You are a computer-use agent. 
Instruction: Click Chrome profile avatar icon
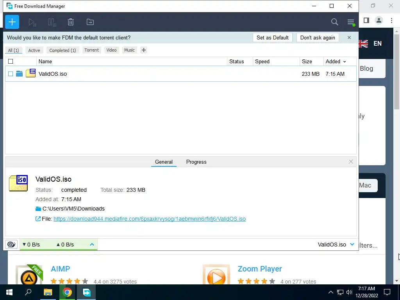[x=379, y=20]
